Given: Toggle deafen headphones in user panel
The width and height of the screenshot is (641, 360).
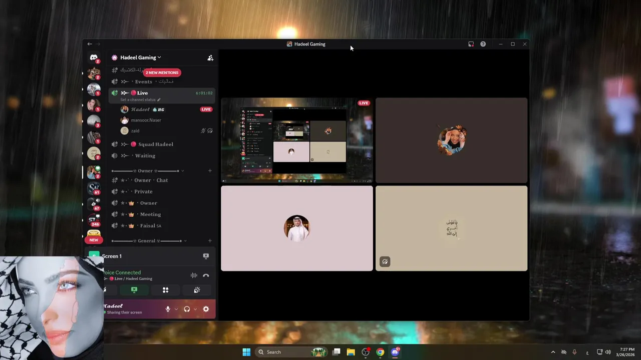Looking at the screenshot, I should (187, 309).
